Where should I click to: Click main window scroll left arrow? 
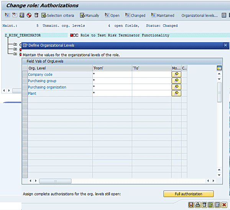pos(4,90)
